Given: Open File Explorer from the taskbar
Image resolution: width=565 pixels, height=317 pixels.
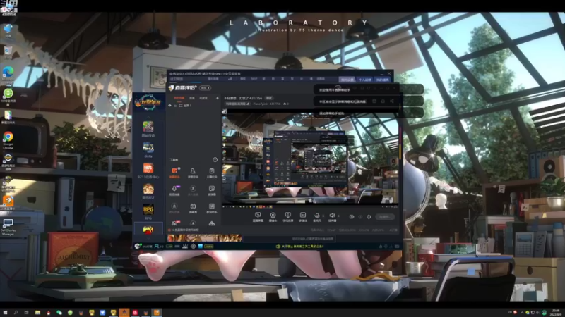Looking at the screenshot, I should [x=37, y=313].
